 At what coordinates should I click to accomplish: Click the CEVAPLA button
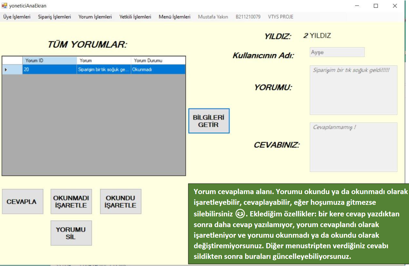tap(23, 201)
